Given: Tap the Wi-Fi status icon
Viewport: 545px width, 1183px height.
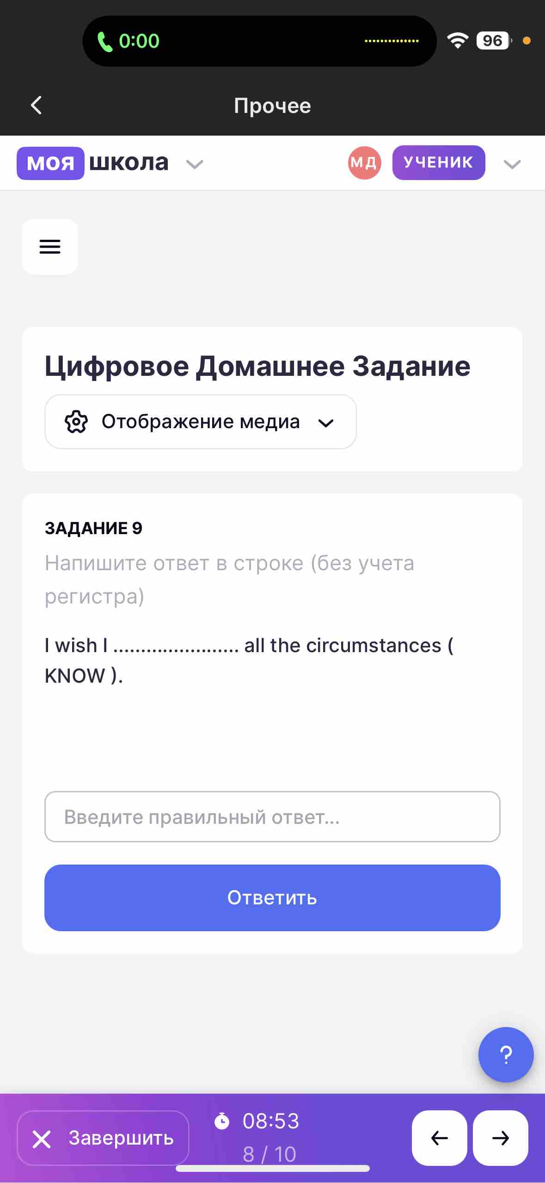Looking at the screenshot, I should [x=458, y=41].
